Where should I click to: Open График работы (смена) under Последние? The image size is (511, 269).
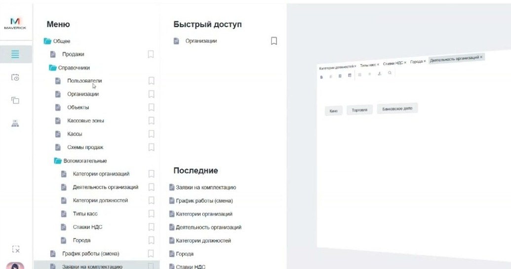click(204, 201)
